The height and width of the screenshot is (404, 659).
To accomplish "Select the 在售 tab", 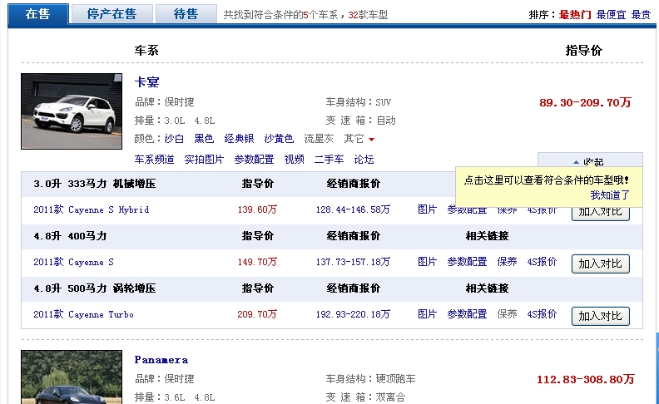I will click(x=37, y=14).
